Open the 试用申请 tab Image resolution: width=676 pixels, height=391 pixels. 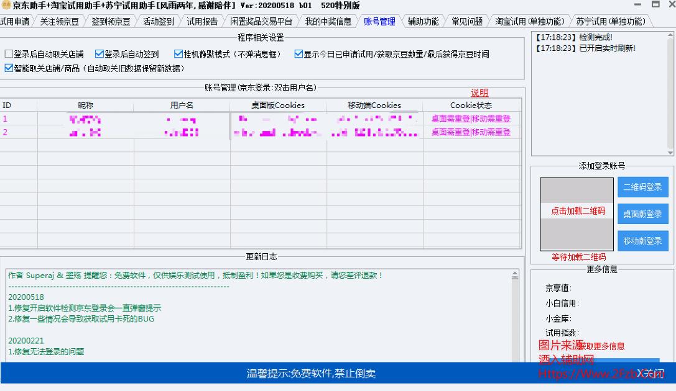pos(15,22)
